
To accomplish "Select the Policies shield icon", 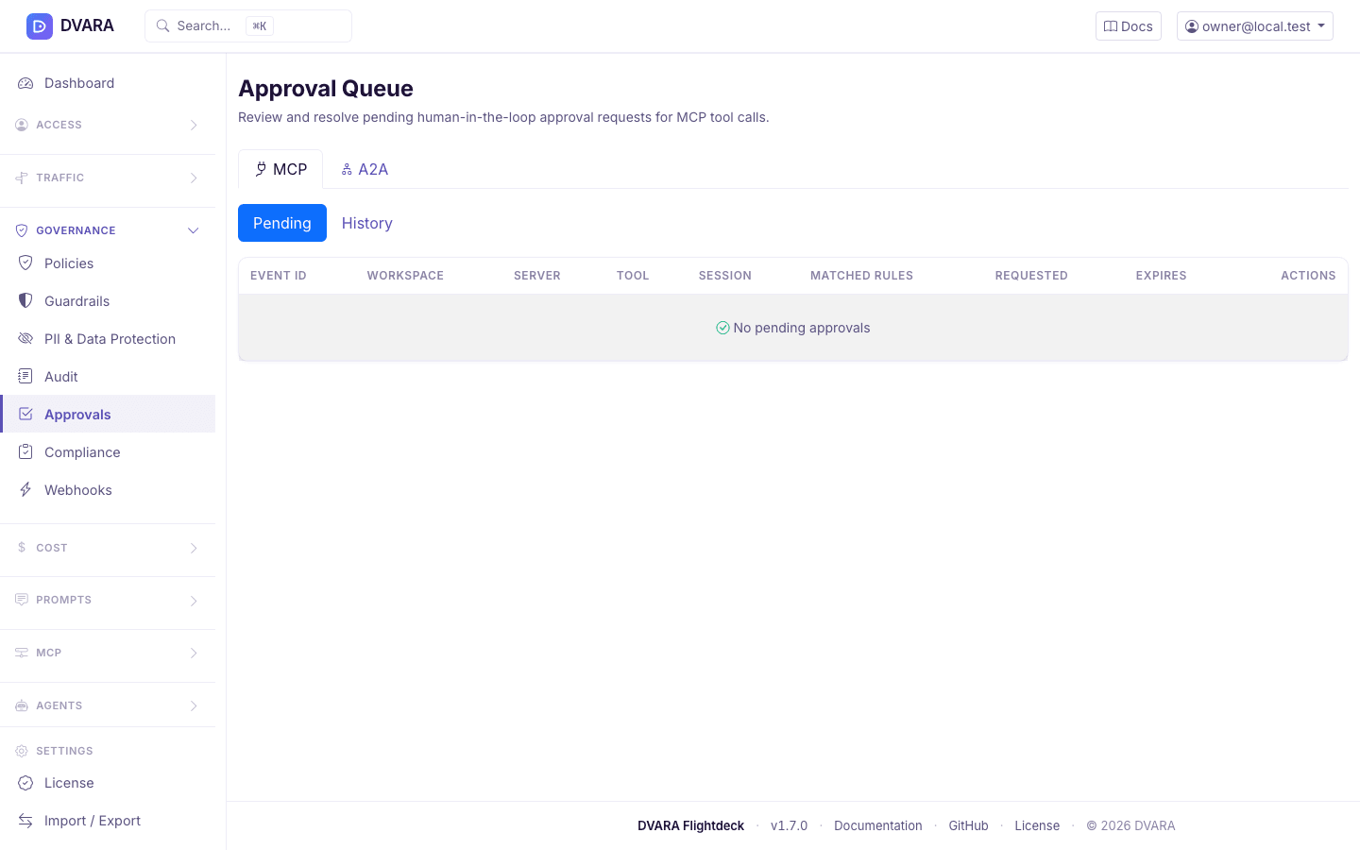I will pyautogui.click(x=25, y=263).
